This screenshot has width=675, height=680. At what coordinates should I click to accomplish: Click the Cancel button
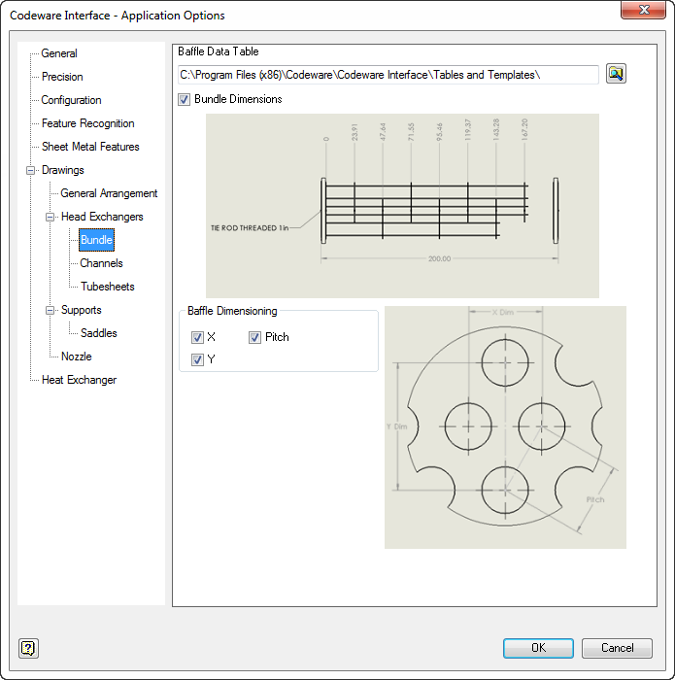point(617,648)
